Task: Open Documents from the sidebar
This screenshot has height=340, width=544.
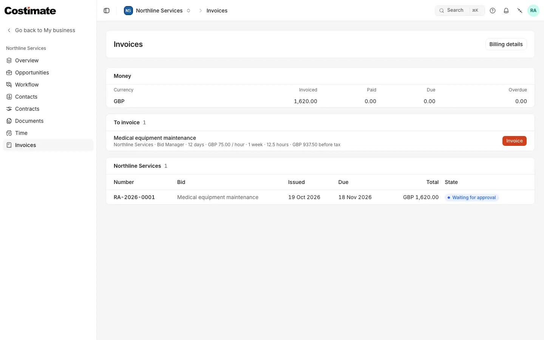Action: [48, 121]
